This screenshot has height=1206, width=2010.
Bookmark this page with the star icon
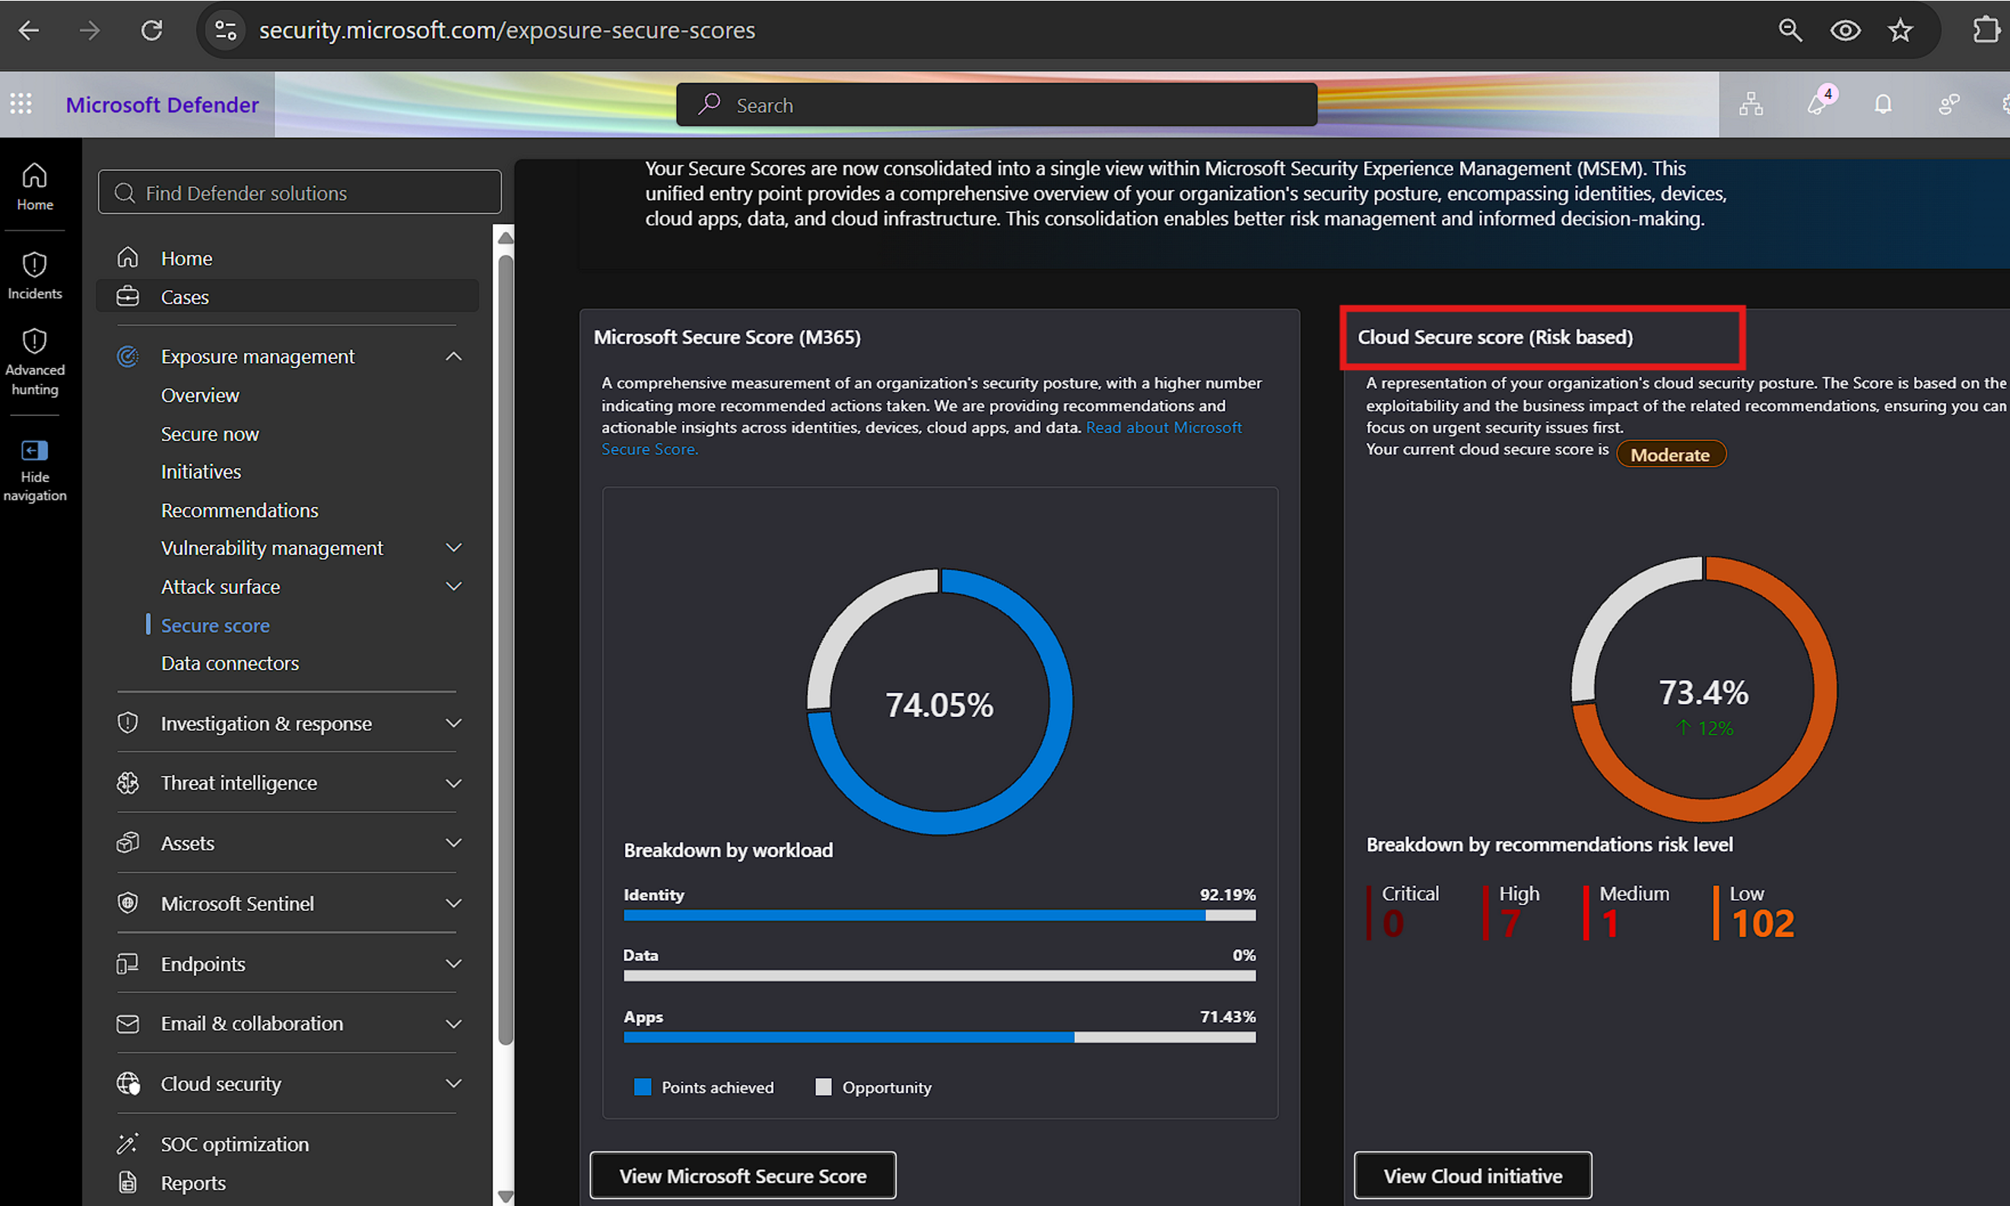(x=1900, y=31)
